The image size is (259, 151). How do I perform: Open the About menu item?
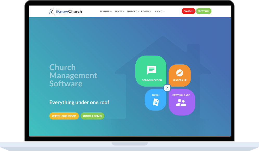[x=159, y=11]
